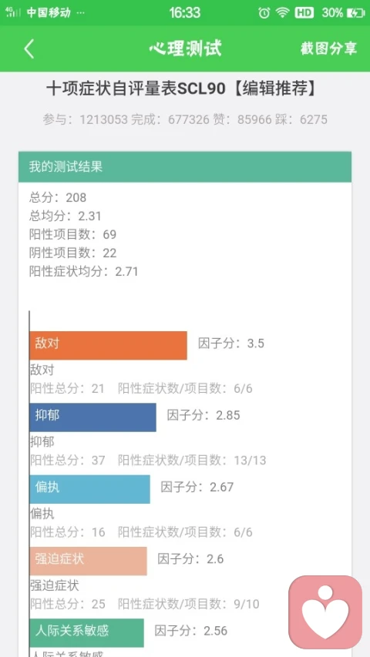This screenshot has width=370, height=657.
Task: Tap the 总分 208 result line
Action: pyautogui.click(x=58, y=197)
